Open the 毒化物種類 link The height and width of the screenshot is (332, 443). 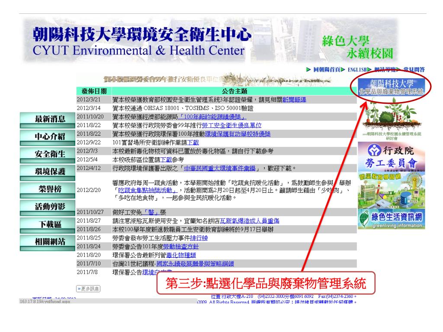(181, 255)
